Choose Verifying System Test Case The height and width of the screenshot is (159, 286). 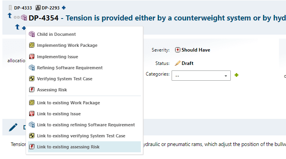pyautogui.click(x=64, y=79)
